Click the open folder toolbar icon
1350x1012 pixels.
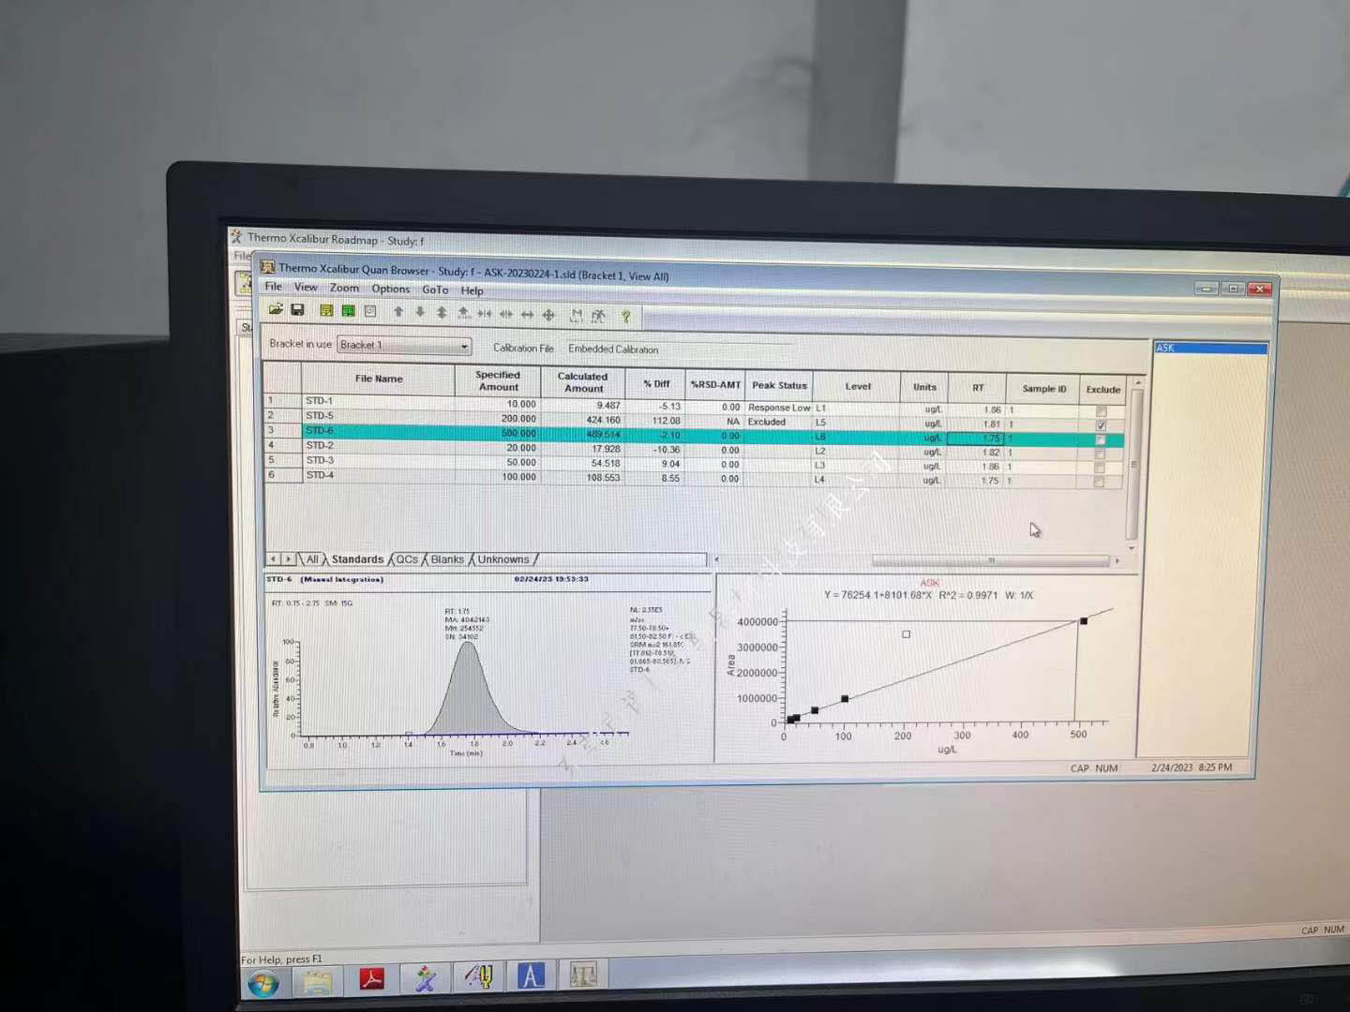tap(276, 309)
